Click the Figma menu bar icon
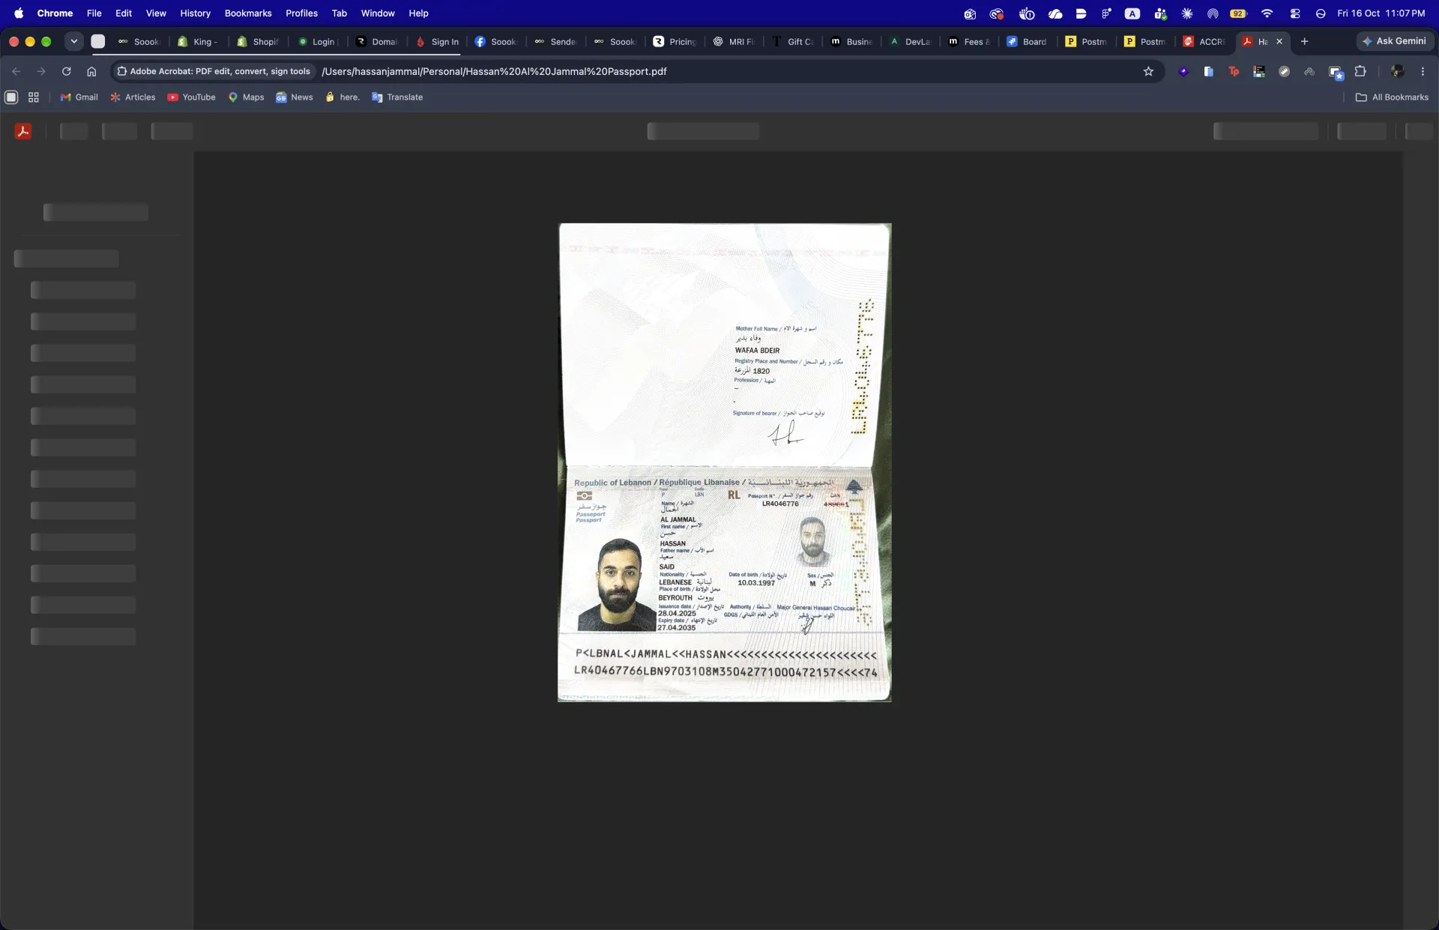The image size is (1439, 930). pyautogui.click(x=1106, y=13)
